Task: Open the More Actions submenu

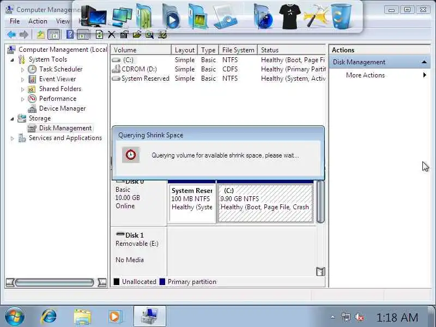Action: 380,75
